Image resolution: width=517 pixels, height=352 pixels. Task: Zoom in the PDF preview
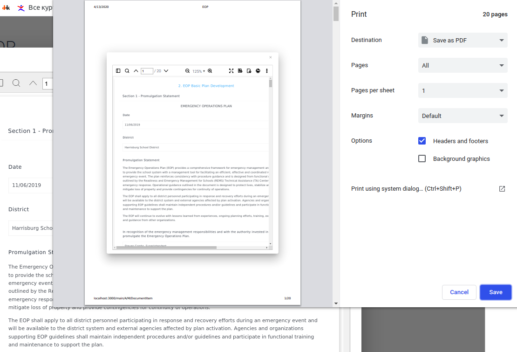coord(210,70)
